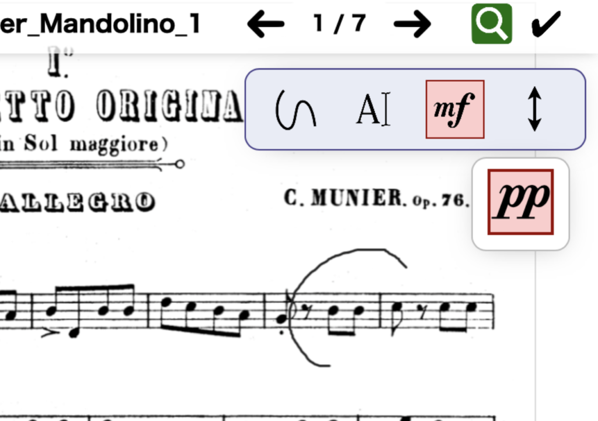Image resolution: width=598 pixels, height=421 pixels.
Task: Advance to the next page arrow
Action: pos(412,24)
